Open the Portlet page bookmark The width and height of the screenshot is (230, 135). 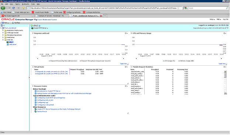(57, 12)
